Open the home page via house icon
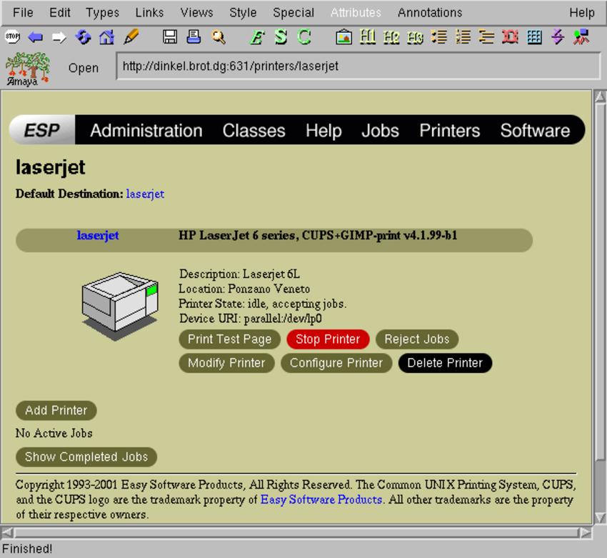The width and height of the screenshot is (607, 558). pyautogui.click(x=106, y=37)
